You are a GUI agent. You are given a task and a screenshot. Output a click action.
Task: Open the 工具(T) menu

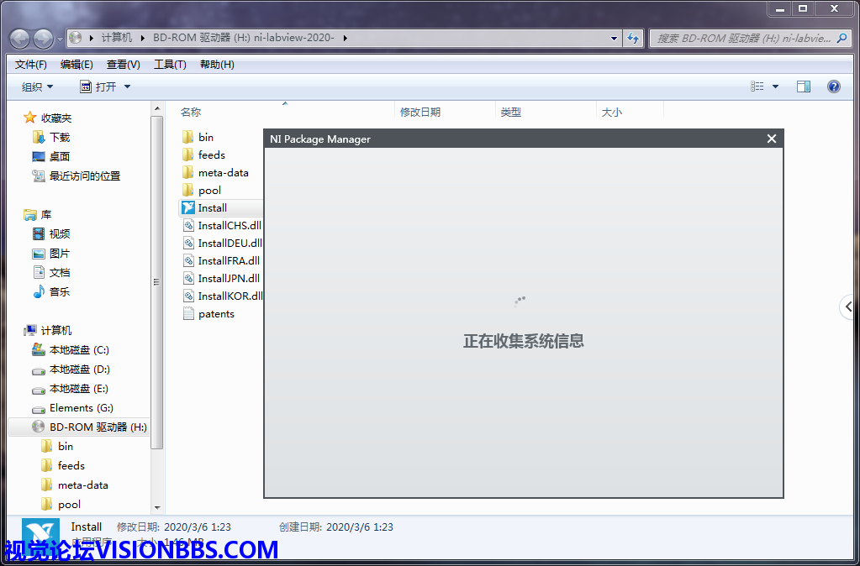coord(170,65)
